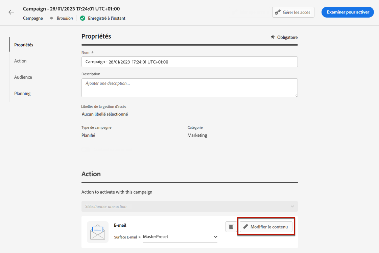Open the Propriétés section tab
This screenshot has height=253, width=379.
tap(24, 45)
